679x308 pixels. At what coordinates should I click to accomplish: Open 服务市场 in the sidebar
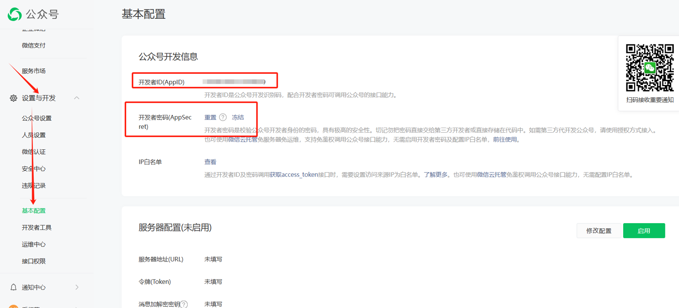[34, 71]
